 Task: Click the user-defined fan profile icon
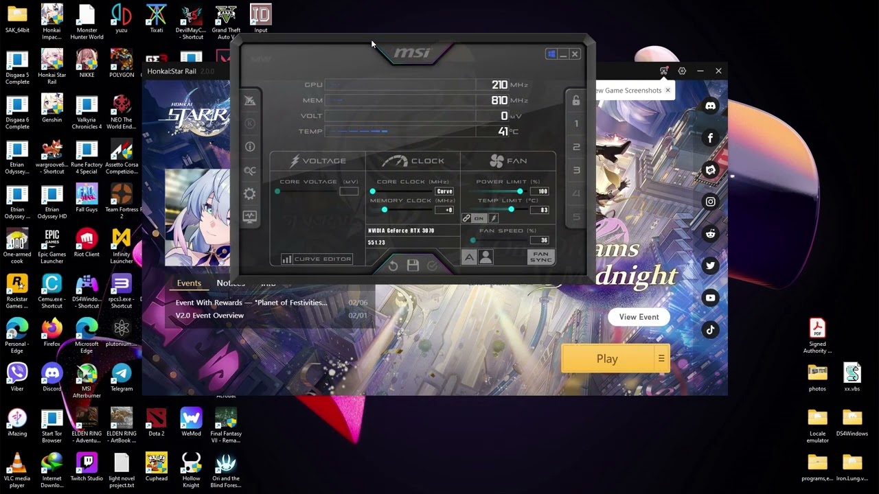pyautogui.click(x=486, y=257)
